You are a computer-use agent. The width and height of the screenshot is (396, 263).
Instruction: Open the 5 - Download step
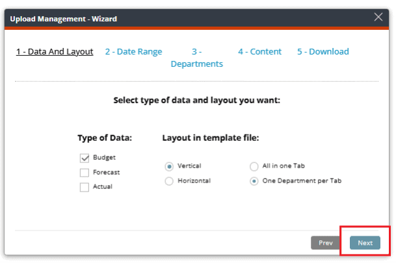pos(323,52)
